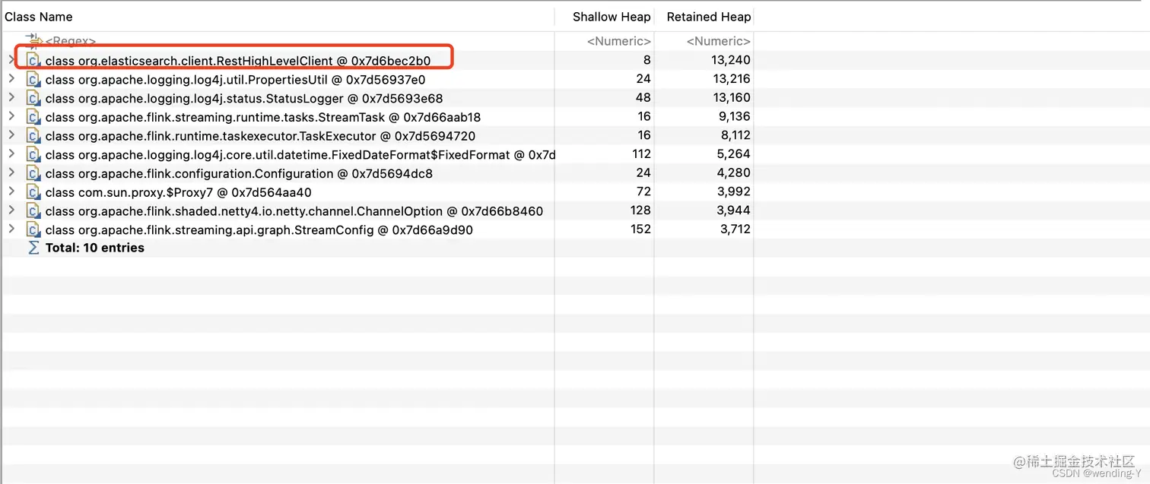Sort by the Retained Heap column header

(709, 17)
